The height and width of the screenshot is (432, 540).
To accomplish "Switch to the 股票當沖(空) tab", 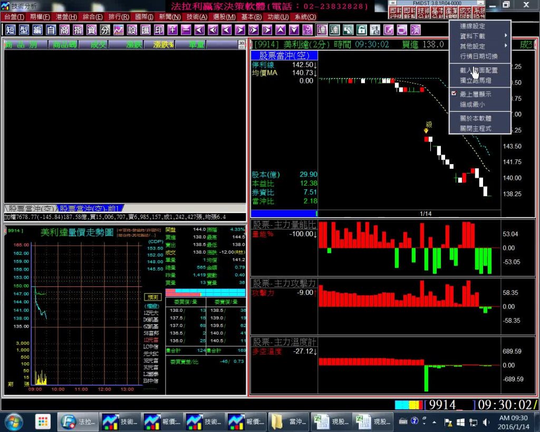I will pos(31,208).
